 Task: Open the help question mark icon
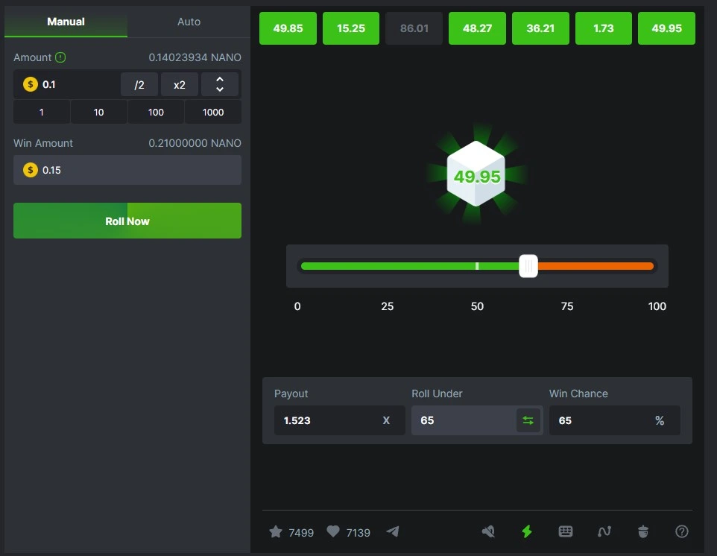682,531
